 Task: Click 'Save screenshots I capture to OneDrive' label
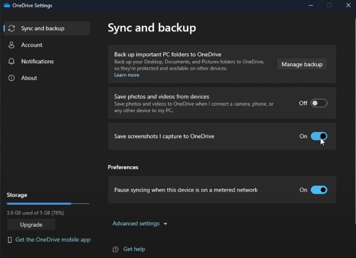164,136
